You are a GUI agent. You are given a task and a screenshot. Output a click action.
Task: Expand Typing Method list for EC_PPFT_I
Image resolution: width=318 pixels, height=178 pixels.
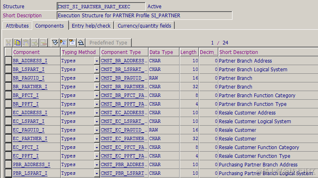click(x=97, y=156)
